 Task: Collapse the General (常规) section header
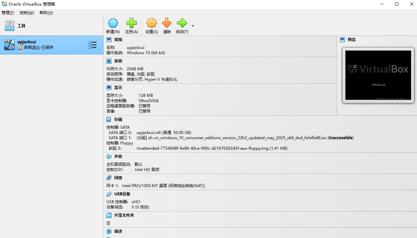[x=118, y=40]
